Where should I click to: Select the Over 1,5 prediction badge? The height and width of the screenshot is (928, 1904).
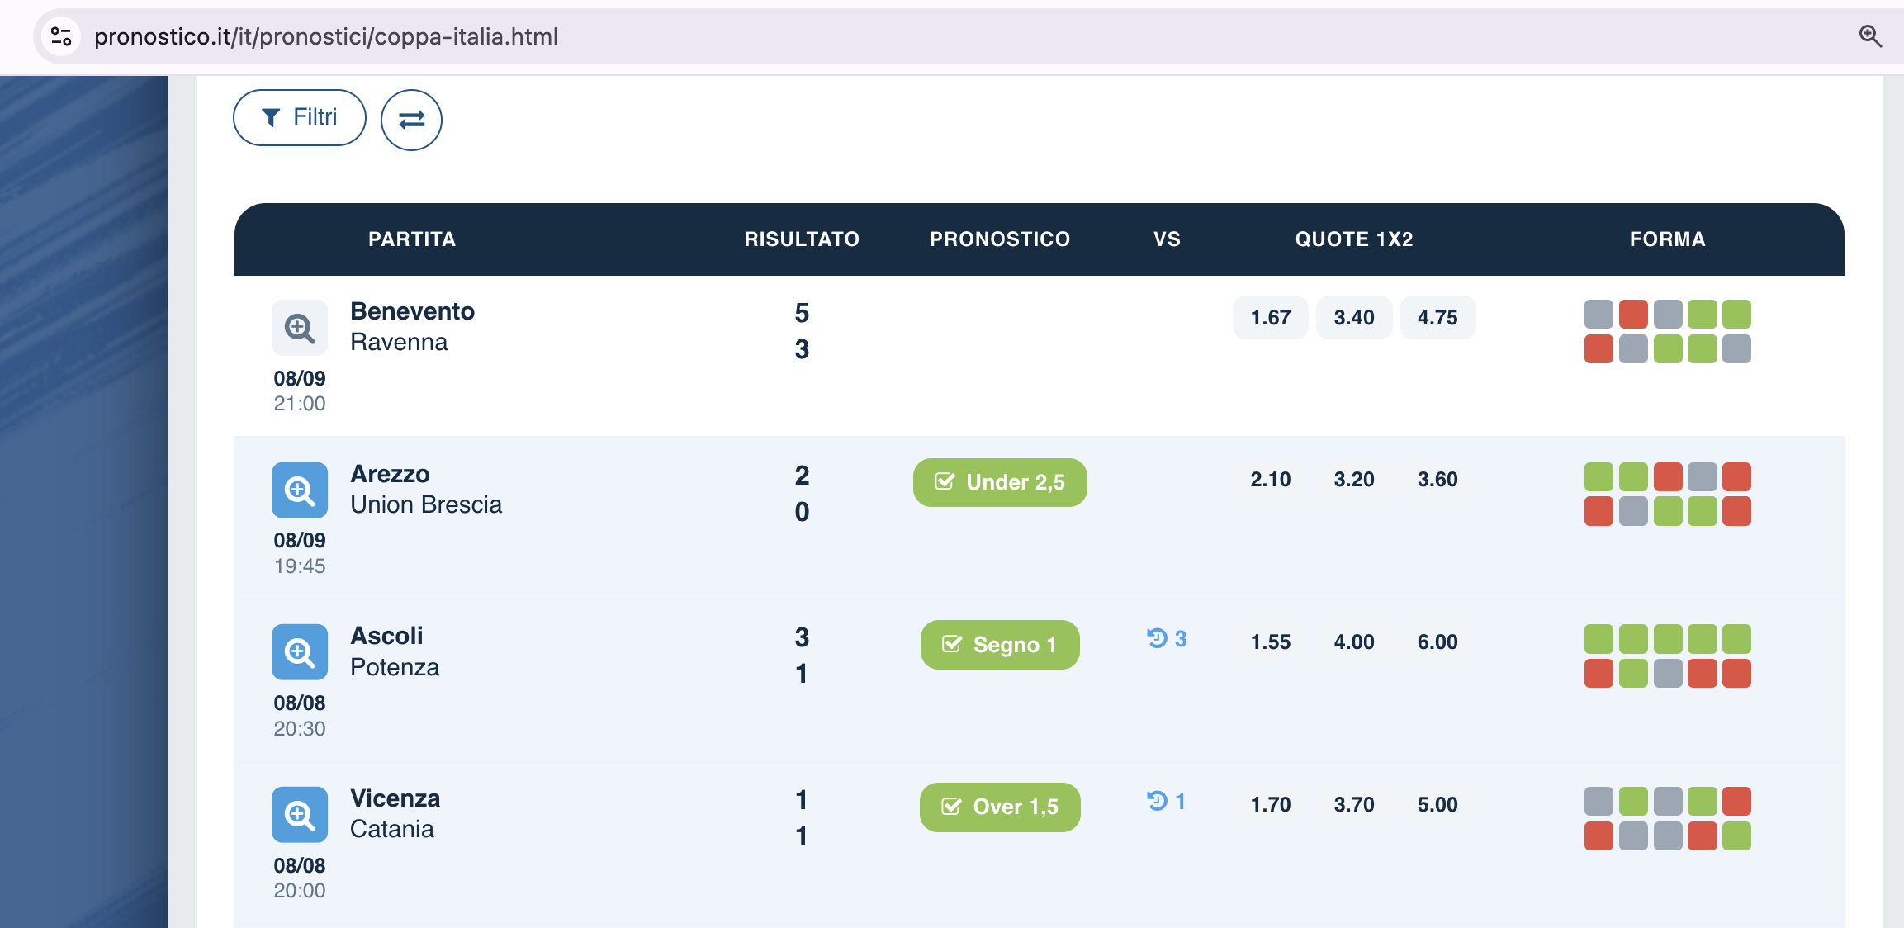1000,807
